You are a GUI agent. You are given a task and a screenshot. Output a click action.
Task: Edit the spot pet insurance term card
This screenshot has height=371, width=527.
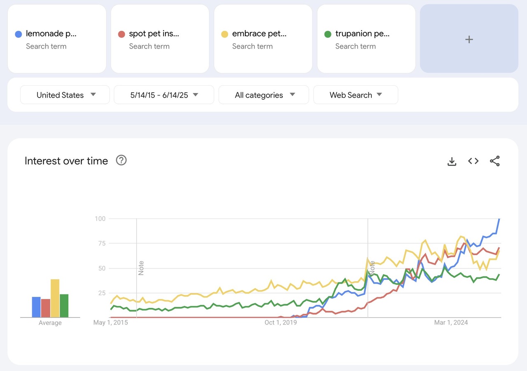pyautogui.click(x=160, y=39)
